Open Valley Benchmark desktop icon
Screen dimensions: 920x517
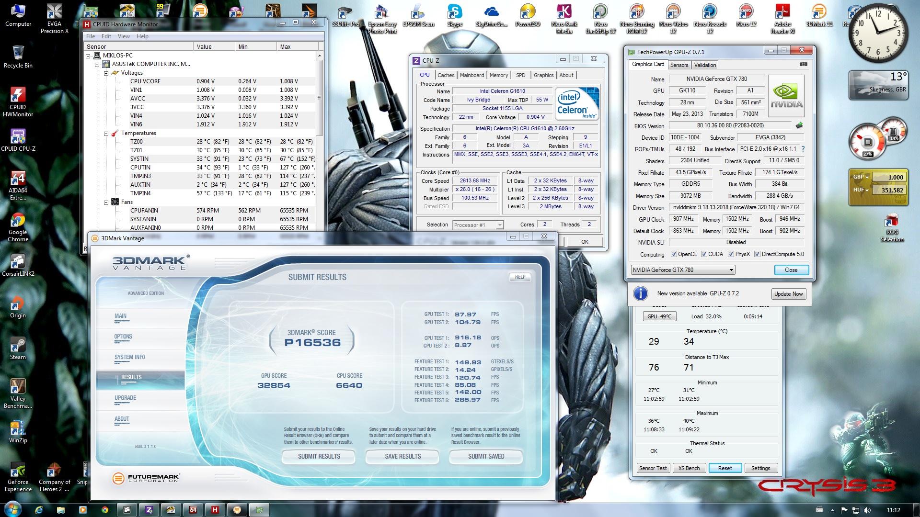[18, 393]
